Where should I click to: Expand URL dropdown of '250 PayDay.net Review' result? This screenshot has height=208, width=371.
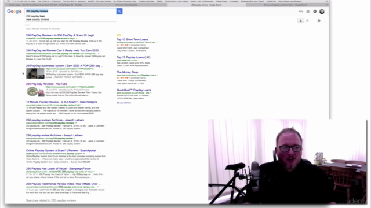[99, 54]
